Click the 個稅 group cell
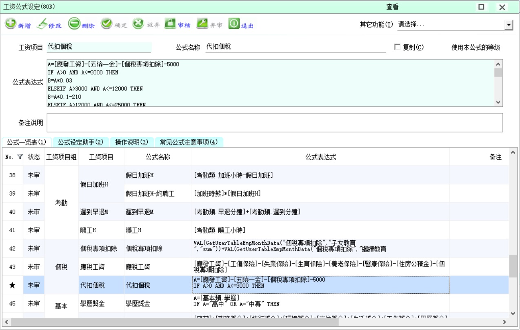Screen dimensions: 520x330 pyautogui.click(x=61, y=267)
